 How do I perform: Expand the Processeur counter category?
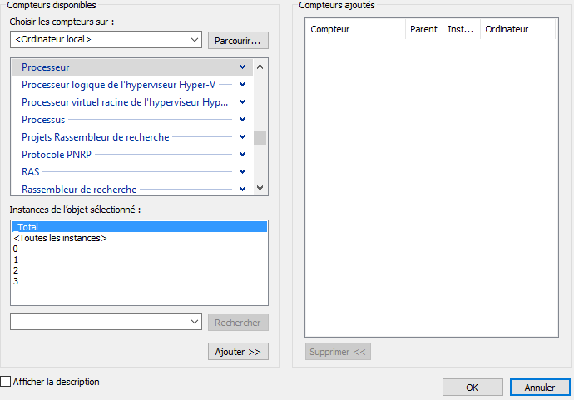(242, 67)
